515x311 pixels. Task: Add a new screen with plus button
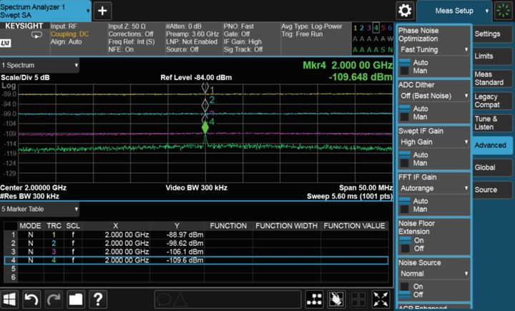102,11
